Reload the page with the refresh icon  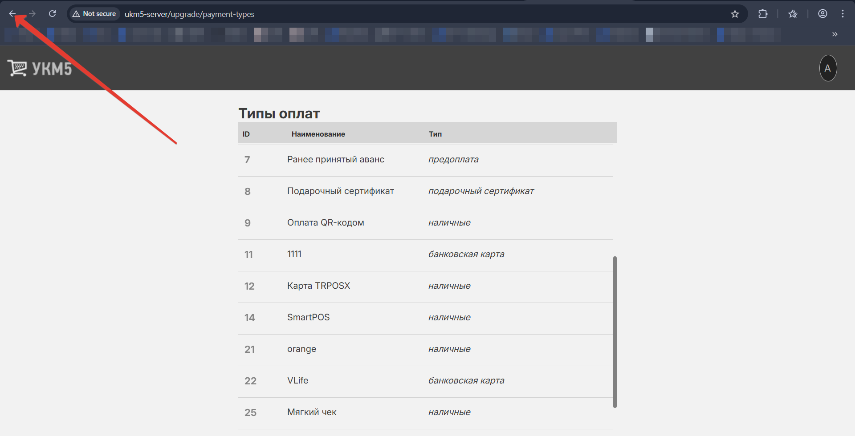(52, 14)
